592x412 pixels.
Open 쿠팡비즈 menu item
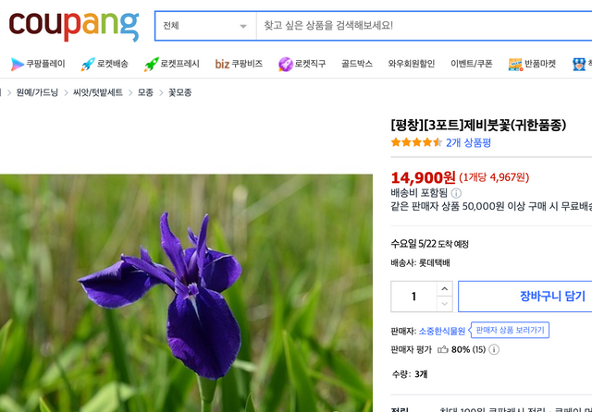[247, 64]
